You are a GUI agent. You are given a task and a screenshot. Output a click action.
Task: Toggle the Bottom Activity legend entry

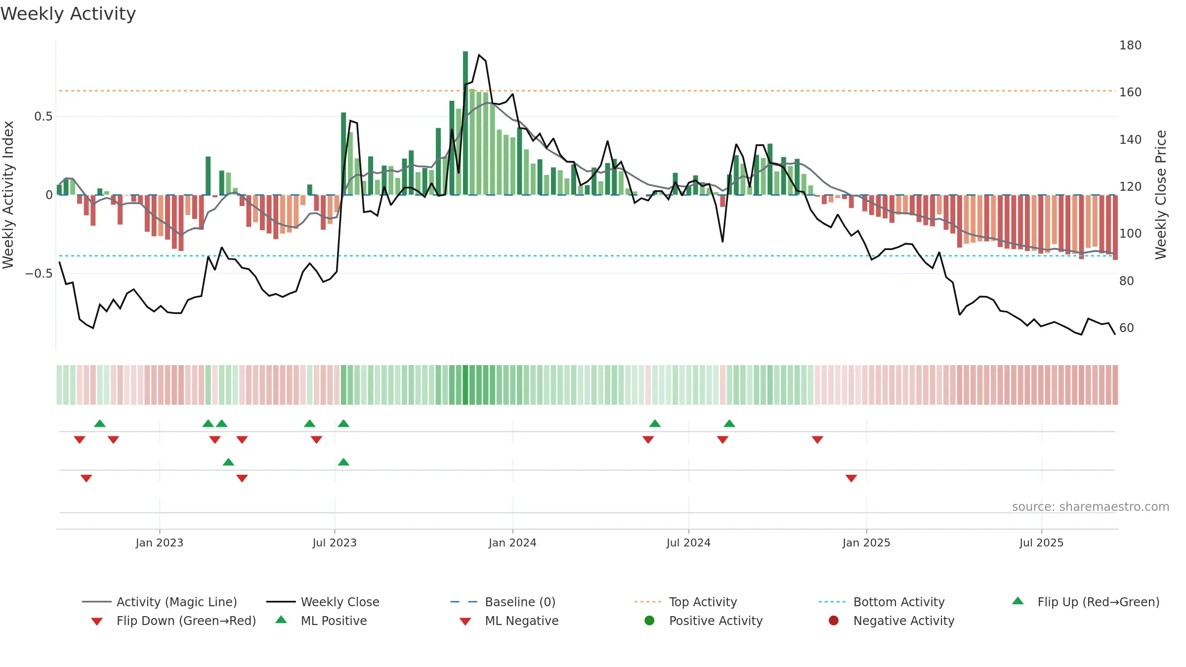[x=882, y=602]
